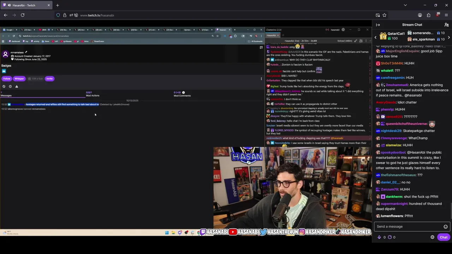Open Firefox tracking protection shield

coord(58,15)
